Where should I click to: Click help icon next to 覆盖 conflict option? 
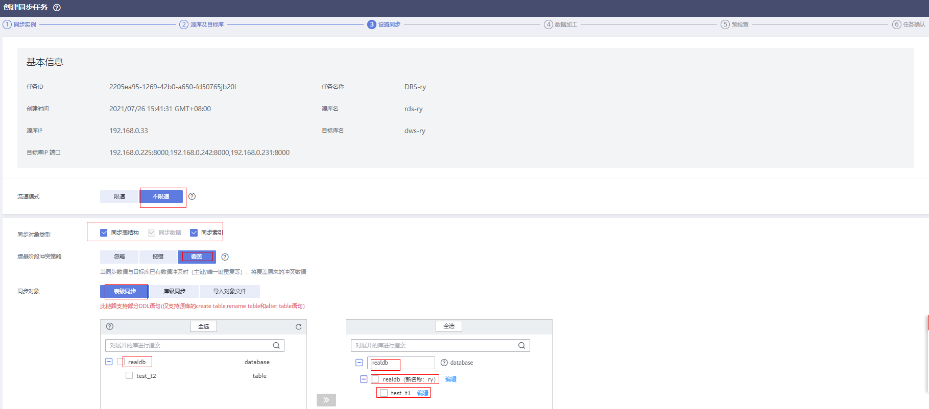(x=225, y=257)
